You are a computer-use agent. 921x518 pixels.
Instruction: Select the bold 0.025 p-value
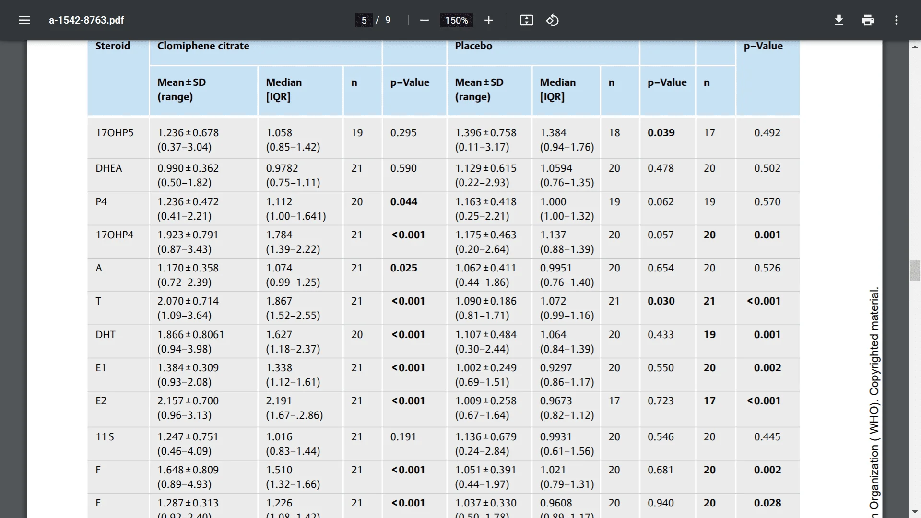coord(404,268)
